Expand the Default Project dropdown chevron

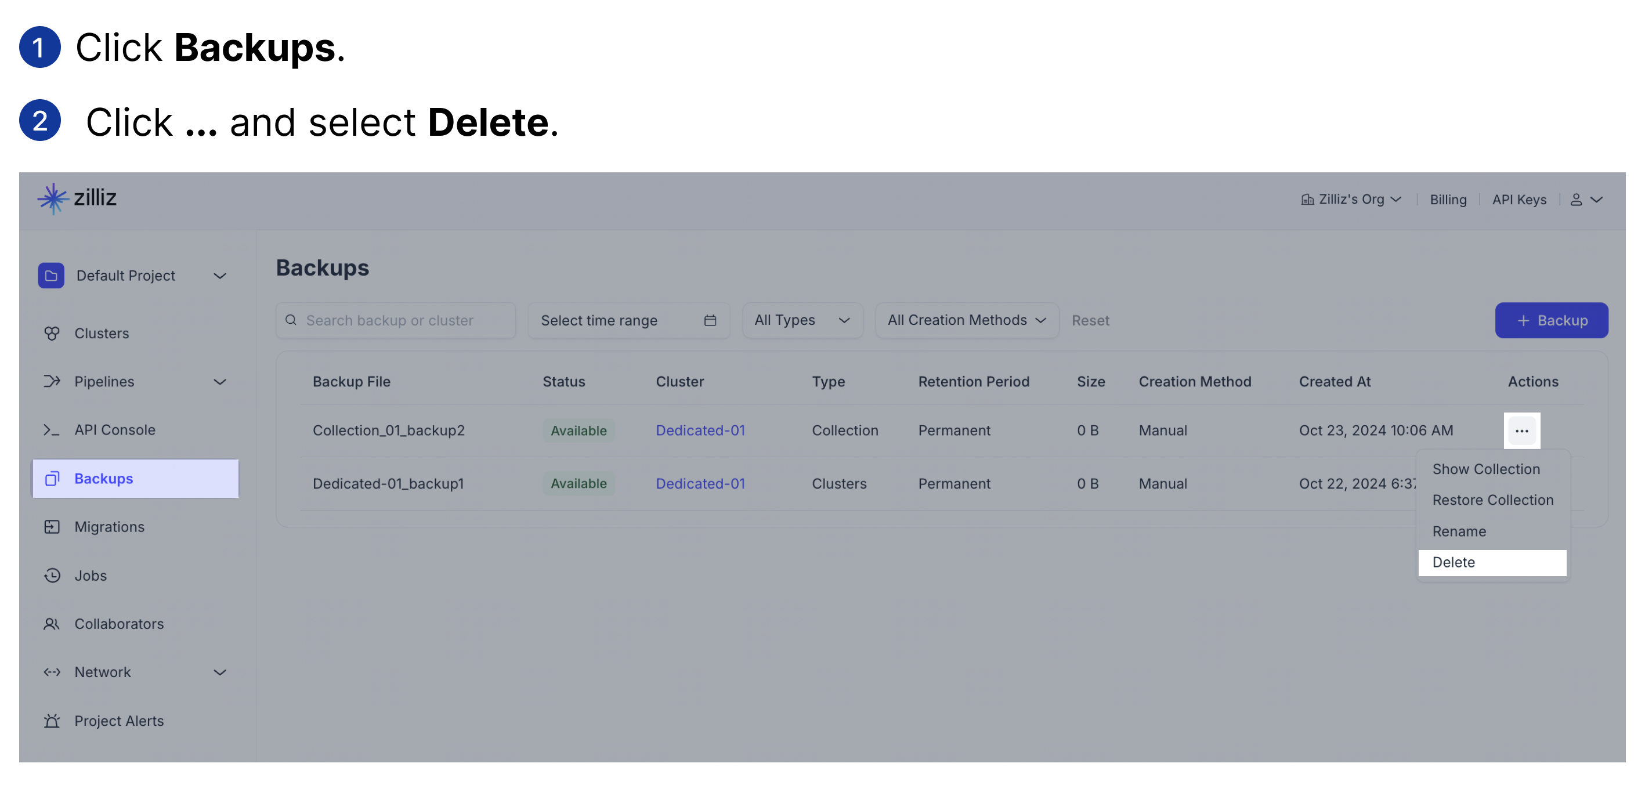click(x=220, y=277)
